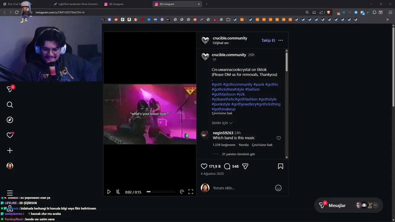Click Yanıtla on negin59263's comment

point(243,145)
